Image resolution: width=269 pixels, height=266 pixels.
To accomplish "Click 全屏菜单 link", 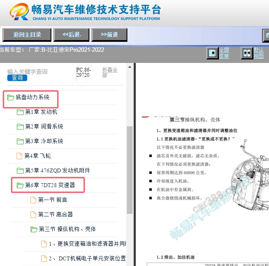I will click(224, 53).
